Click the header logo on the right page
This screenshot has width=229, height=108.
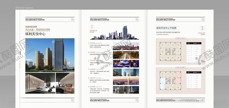(203, 19)
